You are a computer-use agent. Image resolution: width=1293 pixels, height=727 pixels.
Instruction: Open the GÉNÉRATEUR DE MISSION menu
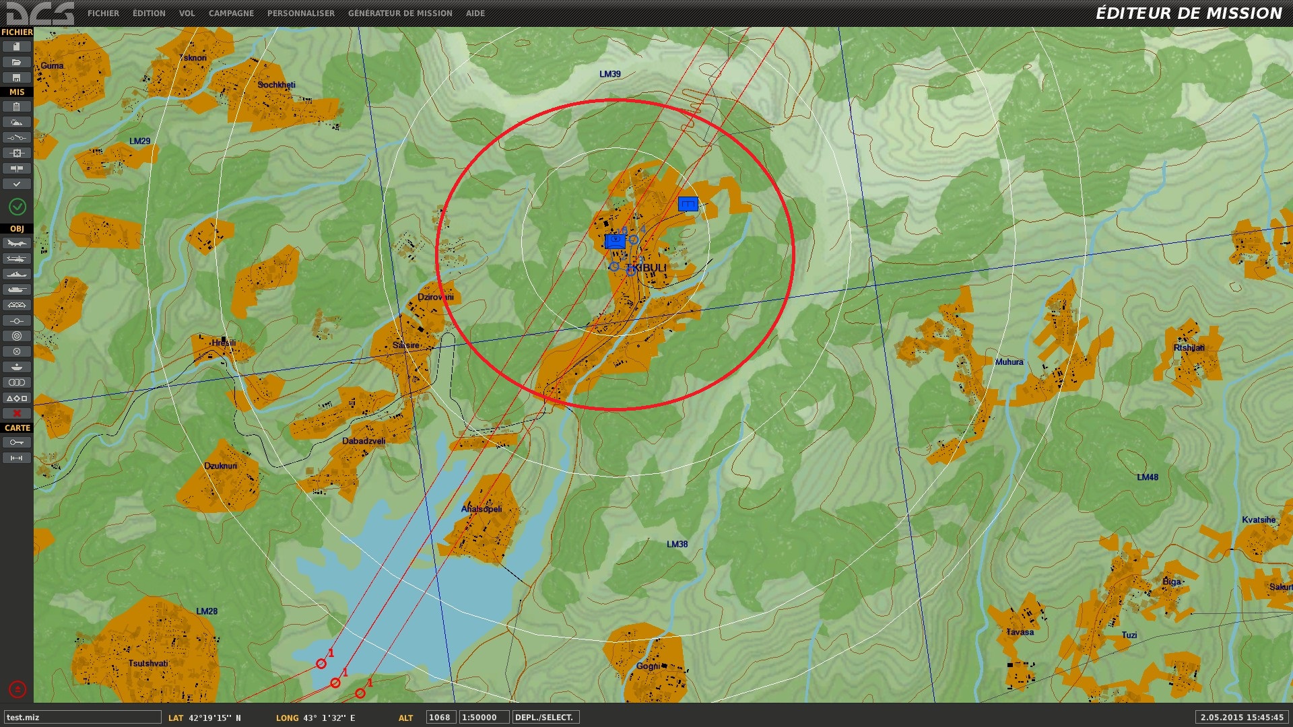click(x=400, y=13)
